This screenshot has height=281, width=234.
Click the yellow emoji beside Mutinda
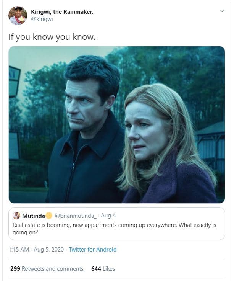click(49, 216)
